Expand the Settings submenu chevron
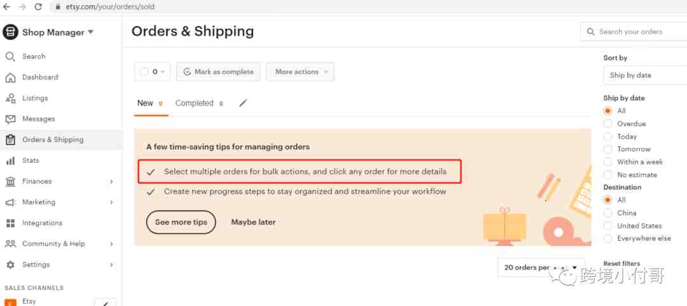 point(111,265)
